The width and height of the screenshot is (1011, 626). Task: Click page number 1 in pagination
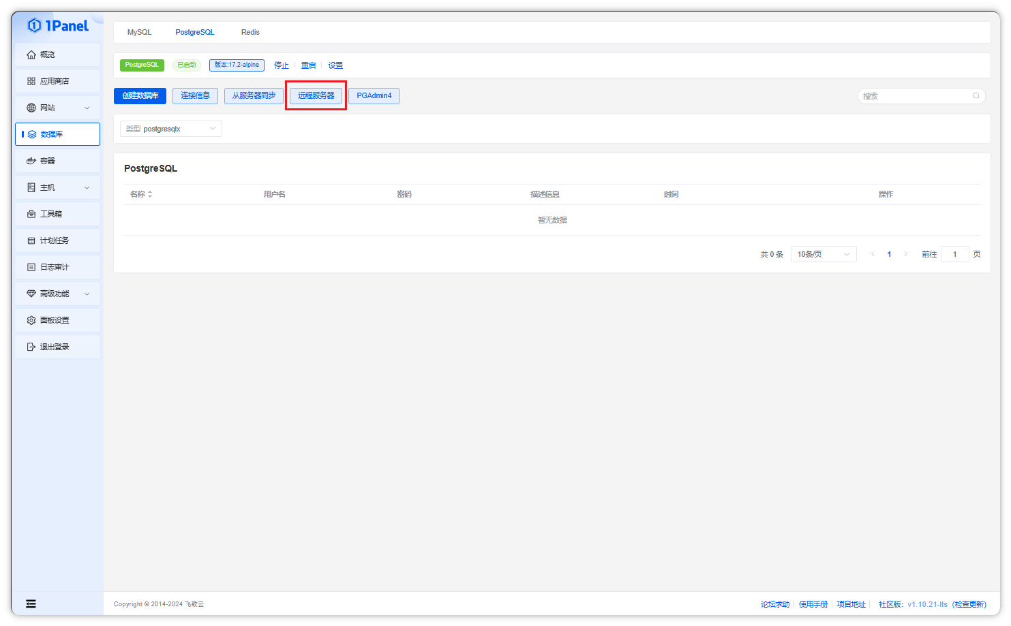[x=889, y=254]
